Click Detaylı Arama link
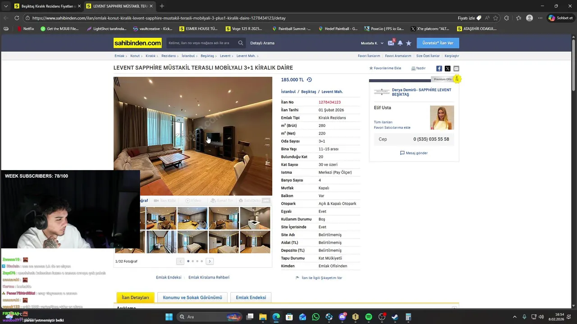The width and height of the screenshot is (577, 324). (262, 43)
